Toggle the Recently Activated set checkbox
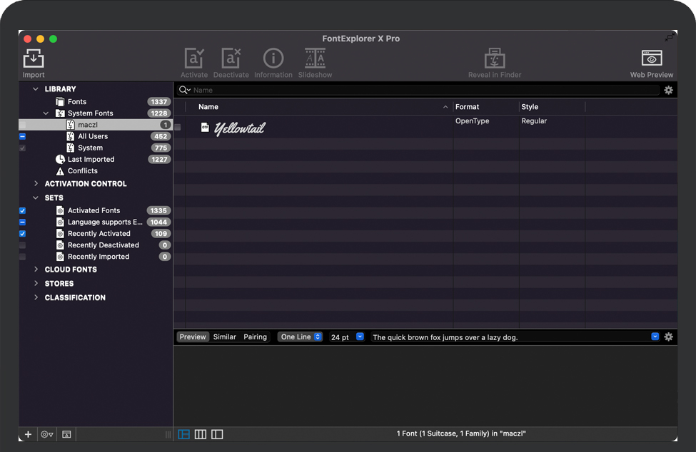Screen dimensions: 696x452 pos(22,234)
